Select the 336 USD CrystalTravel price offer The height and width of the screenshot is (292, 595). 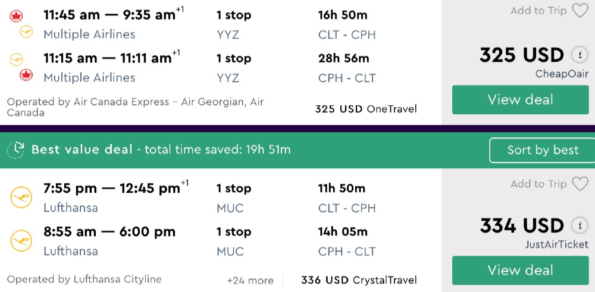point(359,280)
